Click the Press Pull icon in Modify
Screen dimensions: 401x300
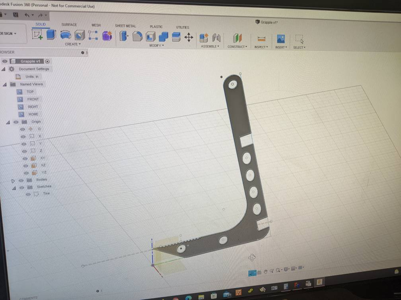(123, 37)
